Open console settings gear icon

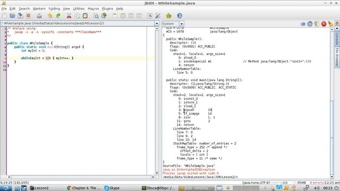pos(310,24)
